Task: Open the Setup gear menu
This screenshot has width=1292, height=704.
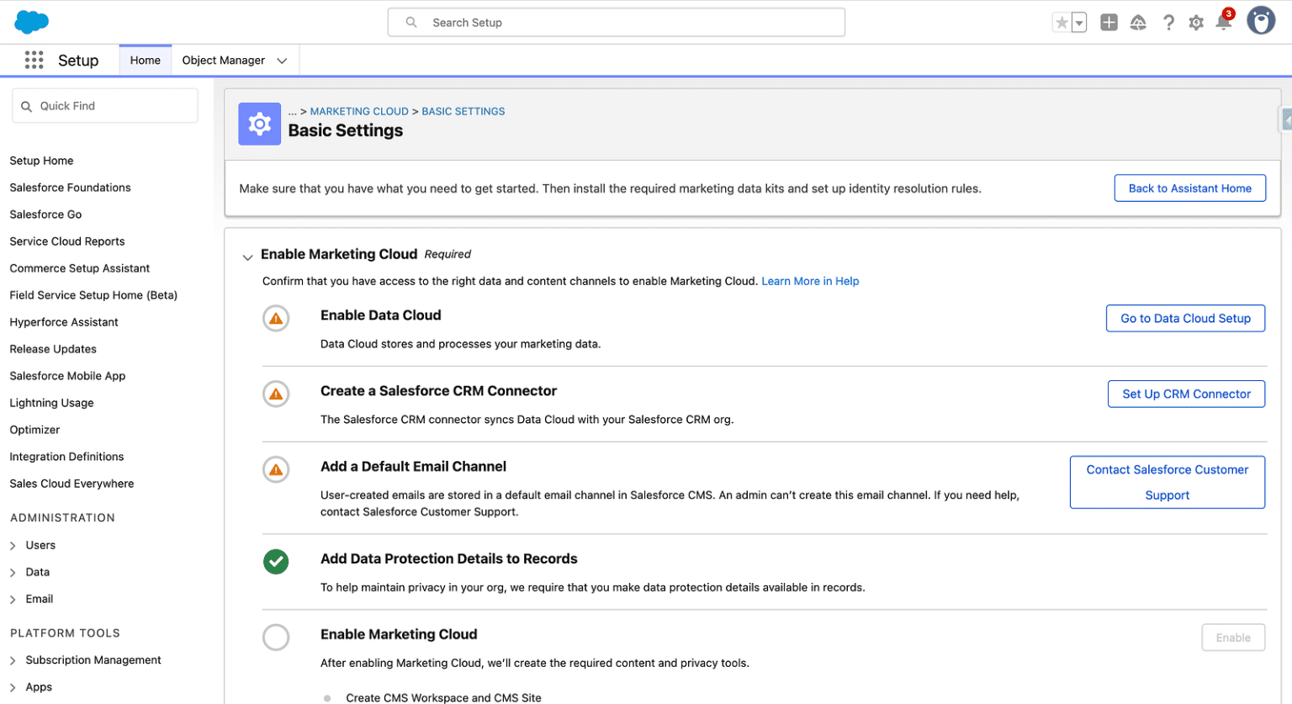Action: (x=1196, y=23)
